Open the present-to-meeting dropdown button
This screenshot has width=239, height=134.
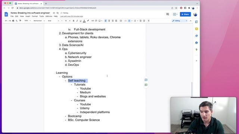tap(175, 14)
